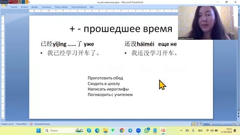
Task: Click the battery tray icon
Action: click(x=216, y=130)
